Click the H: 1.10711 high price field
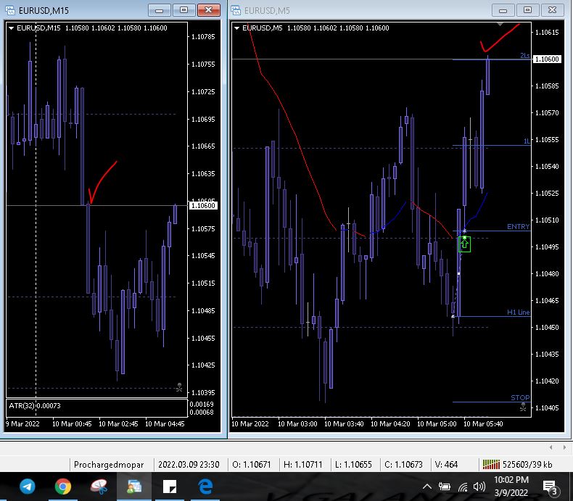This screenshot has height=501, width=573. click(303, 465)
